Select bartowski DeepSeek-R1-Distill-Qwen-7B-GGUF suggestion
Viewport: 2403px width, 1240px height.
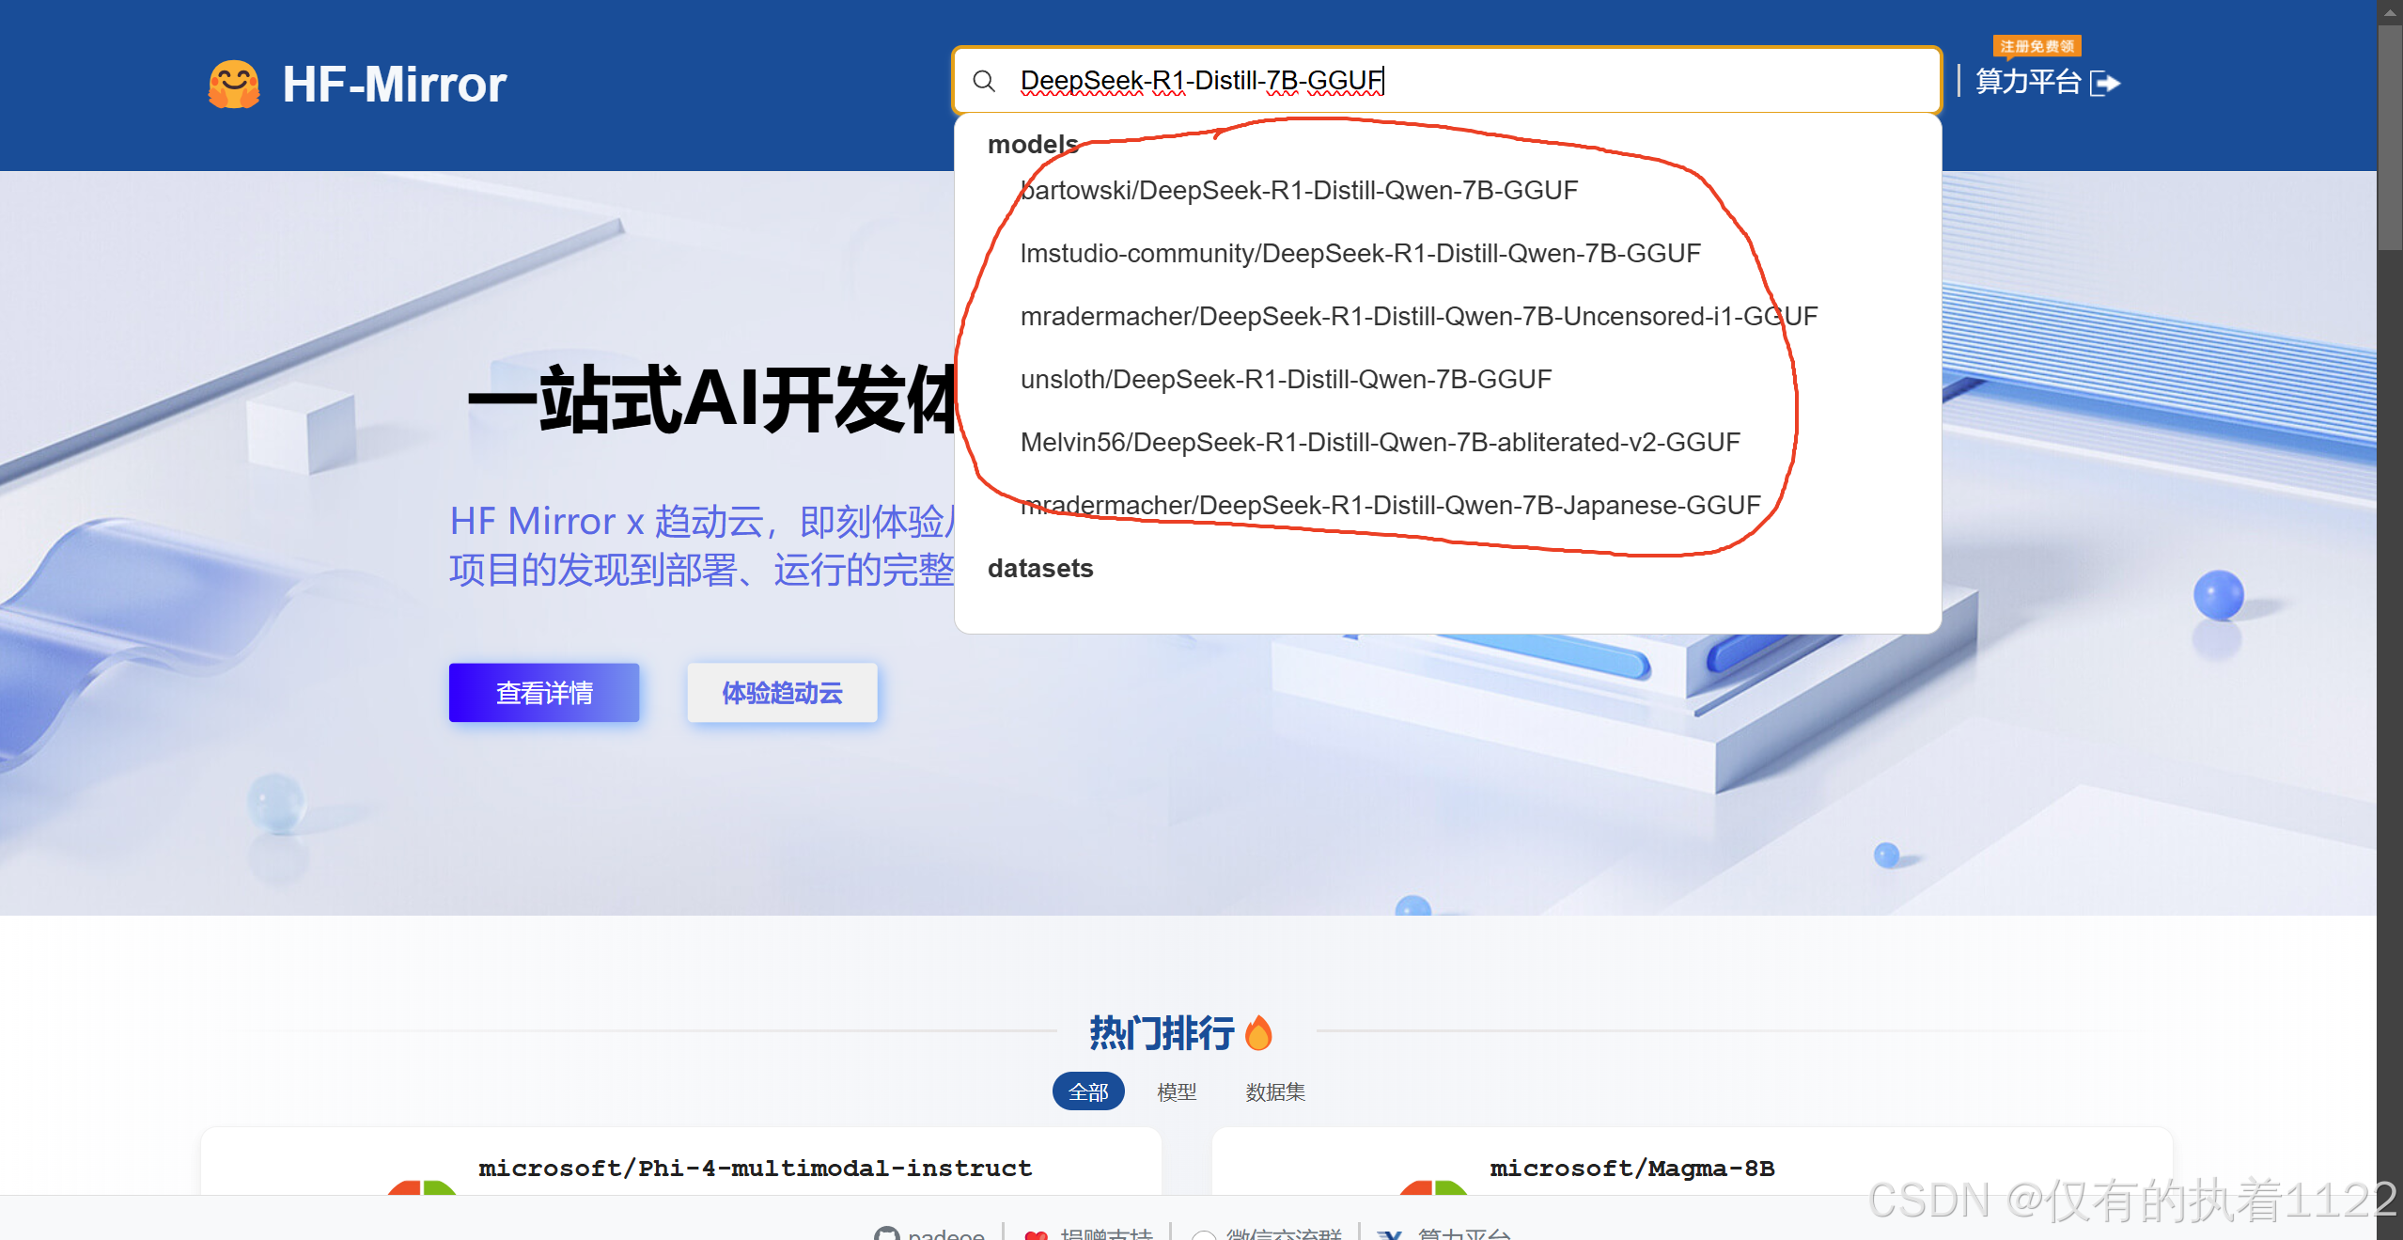1299,191
